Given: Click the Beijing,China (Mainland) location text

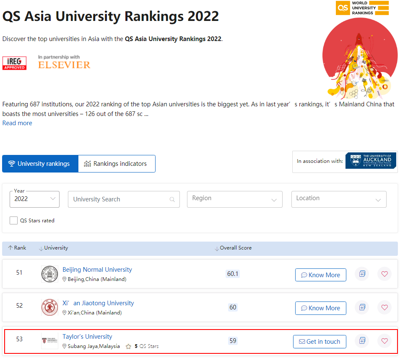Looking at the screenshot, I should [97, 279].
